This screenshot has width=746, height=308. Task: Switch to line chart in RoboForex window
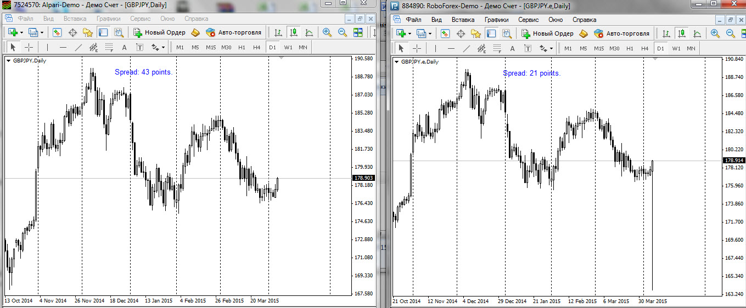(697, 33)
